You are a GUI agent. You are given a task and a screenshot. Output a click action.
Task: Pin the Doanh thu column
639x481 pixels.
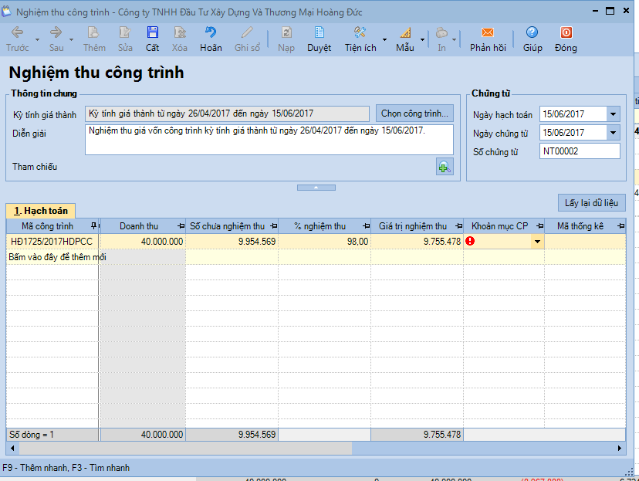tap(181, 225)
